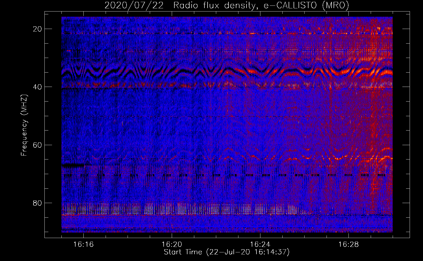Viewport: 423px width, 261px height.
Task: Click the time tick label "16:16"
Action: (83, 245)
